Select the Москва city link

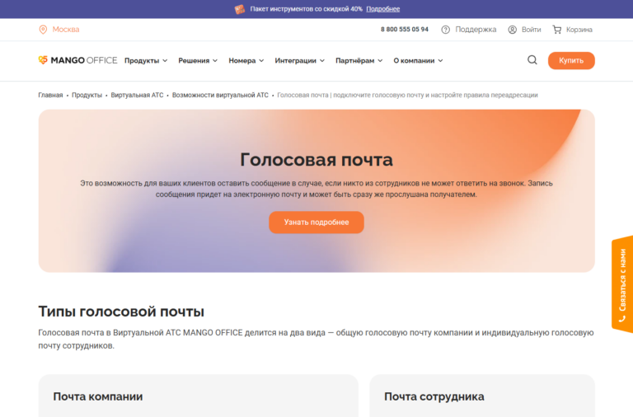66,30
